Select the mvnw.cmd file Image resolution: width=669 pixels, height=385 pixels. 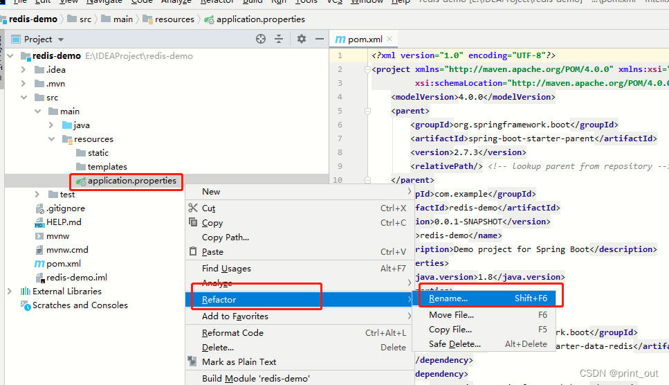[67, 250]
